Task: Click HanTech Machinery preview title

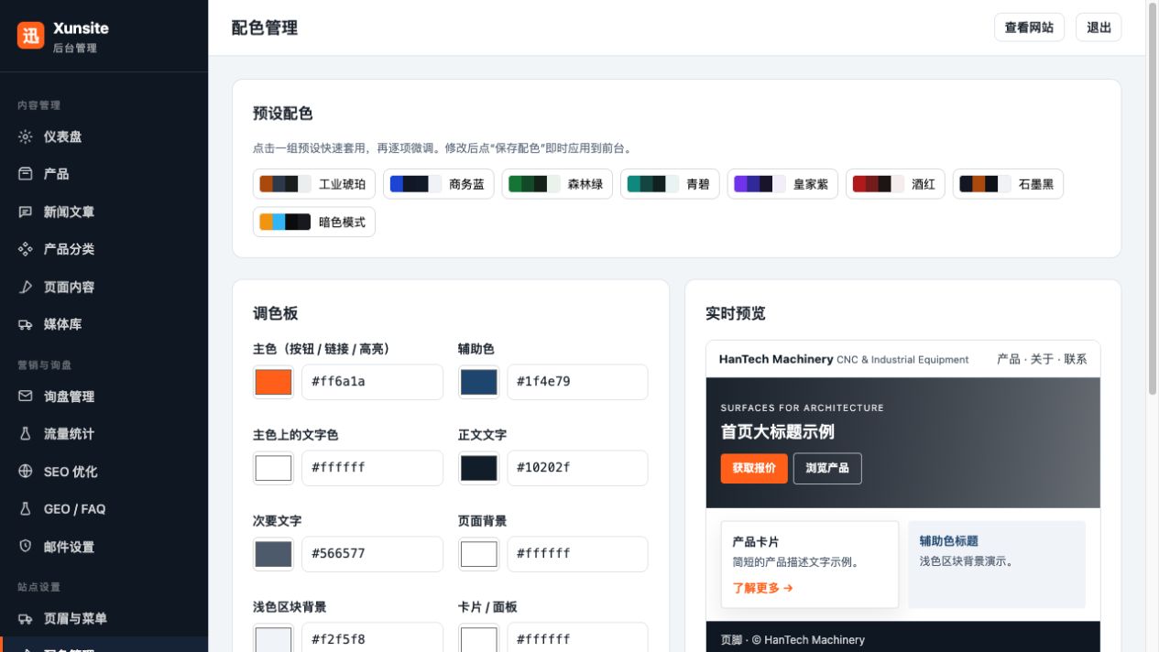Action: pyautogui.click(x=776, y=359)
